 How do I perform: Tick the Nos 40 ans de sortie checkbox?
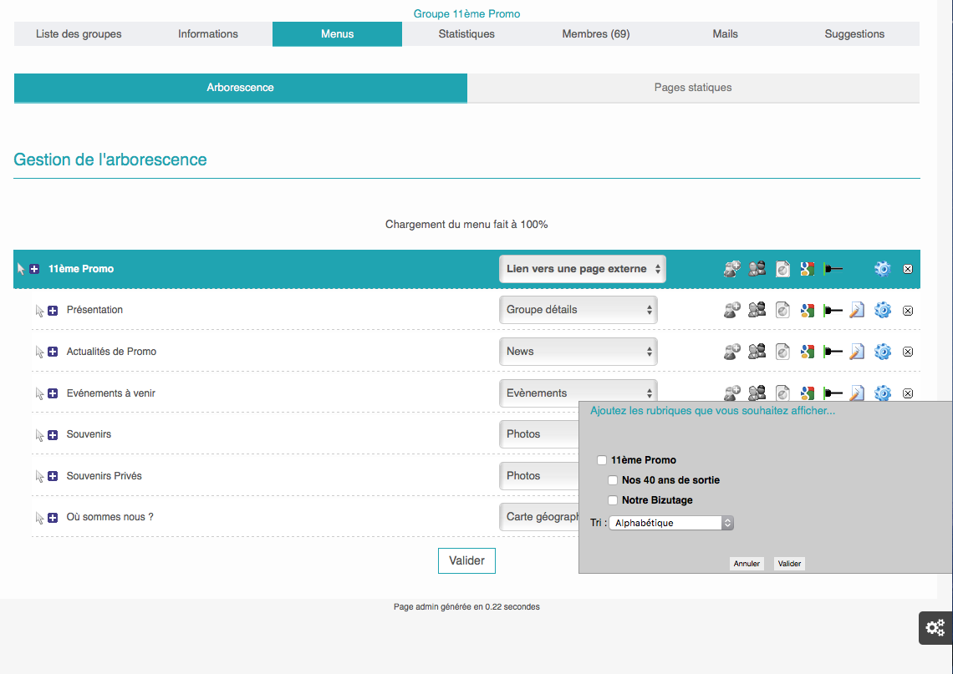click(613, 480)
